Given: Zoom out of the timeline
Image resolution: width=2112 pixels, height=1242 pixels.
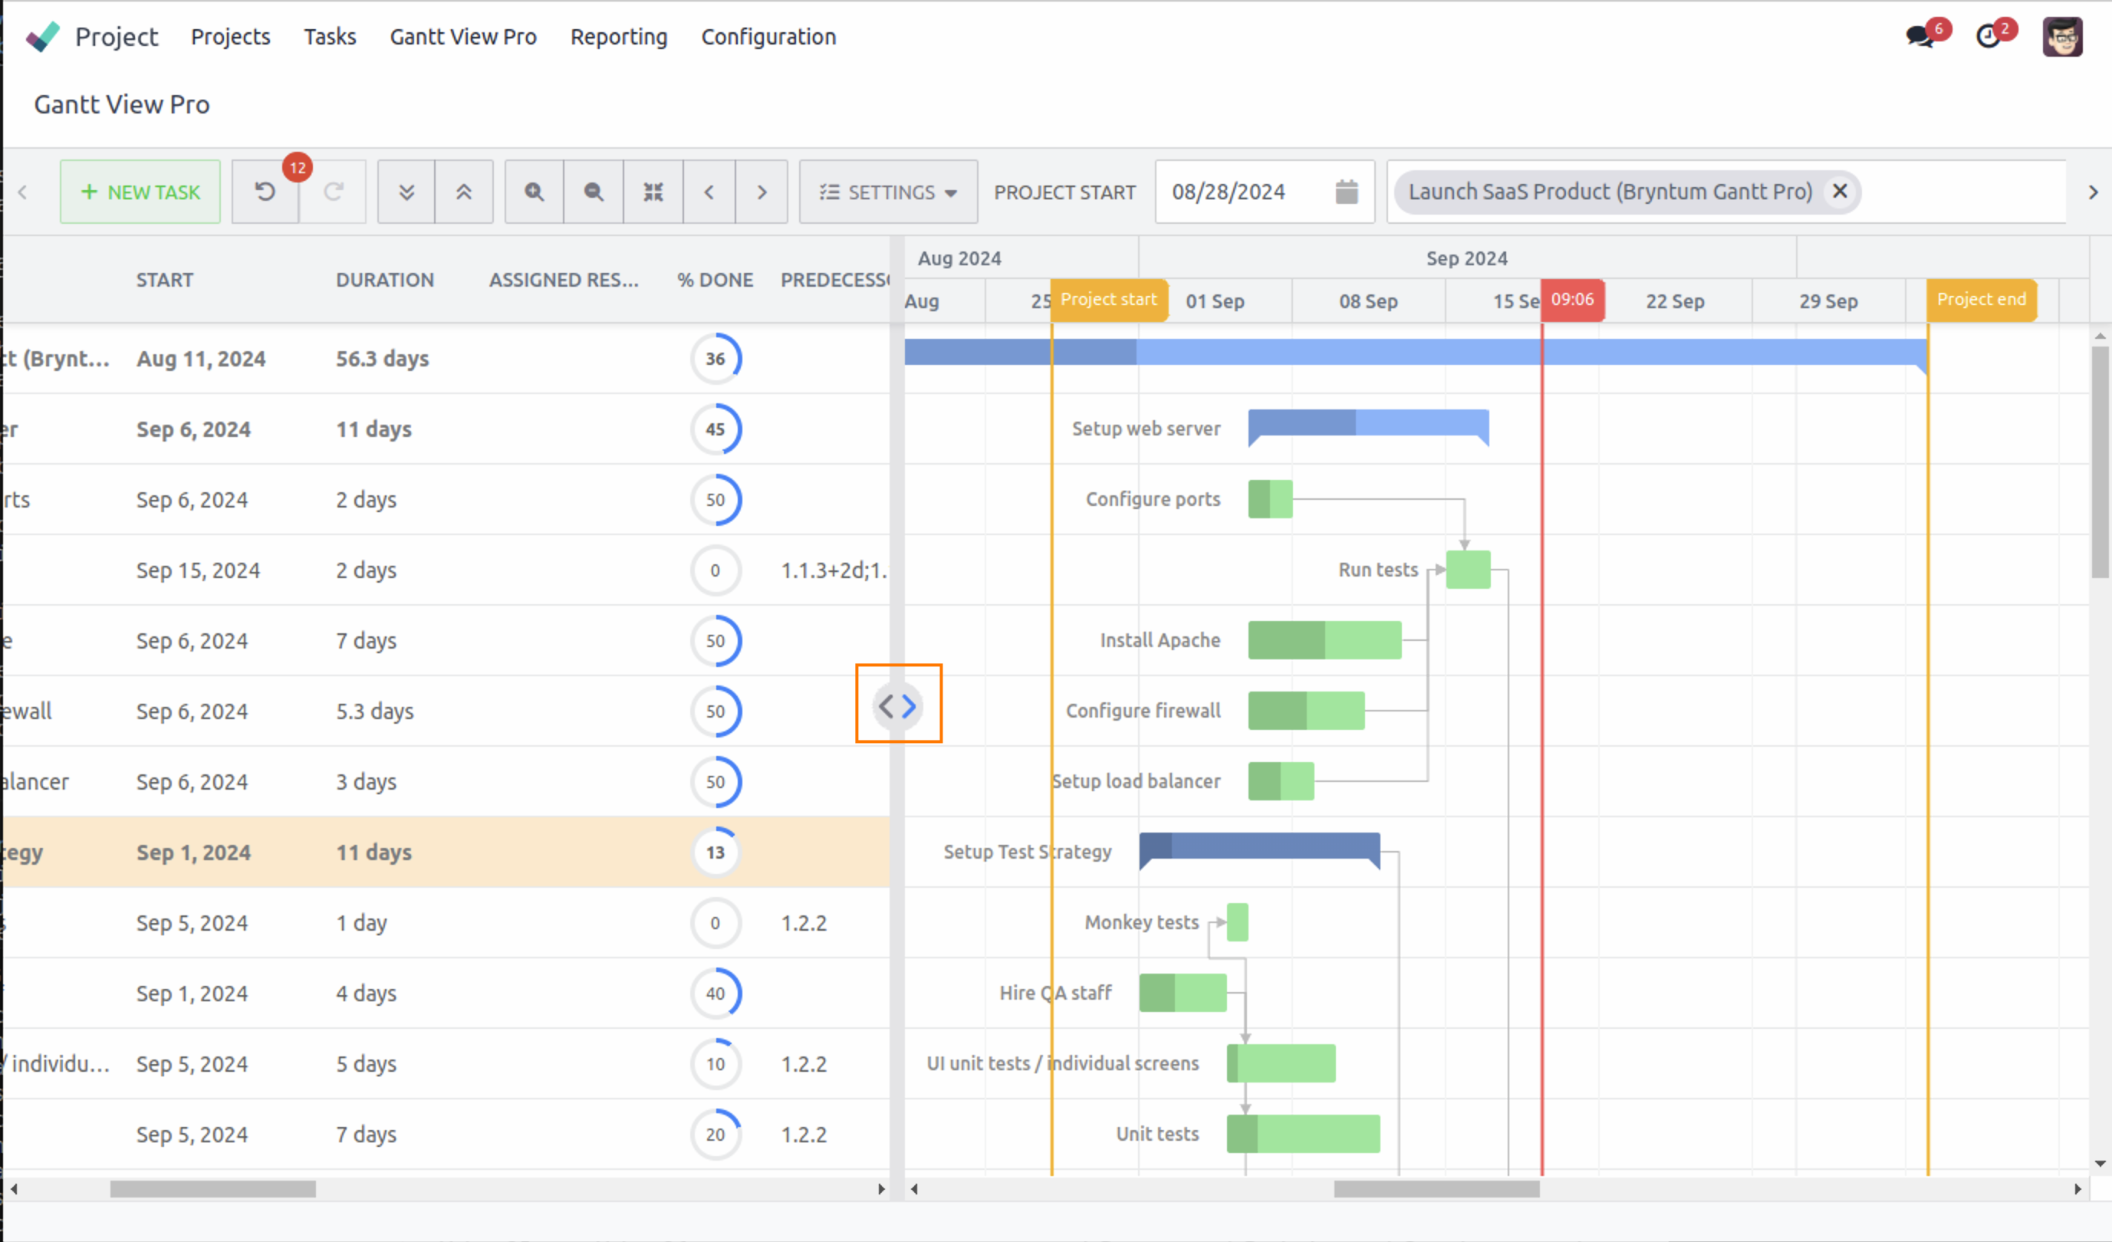Looking at the screenshot, I should (594, 191).
